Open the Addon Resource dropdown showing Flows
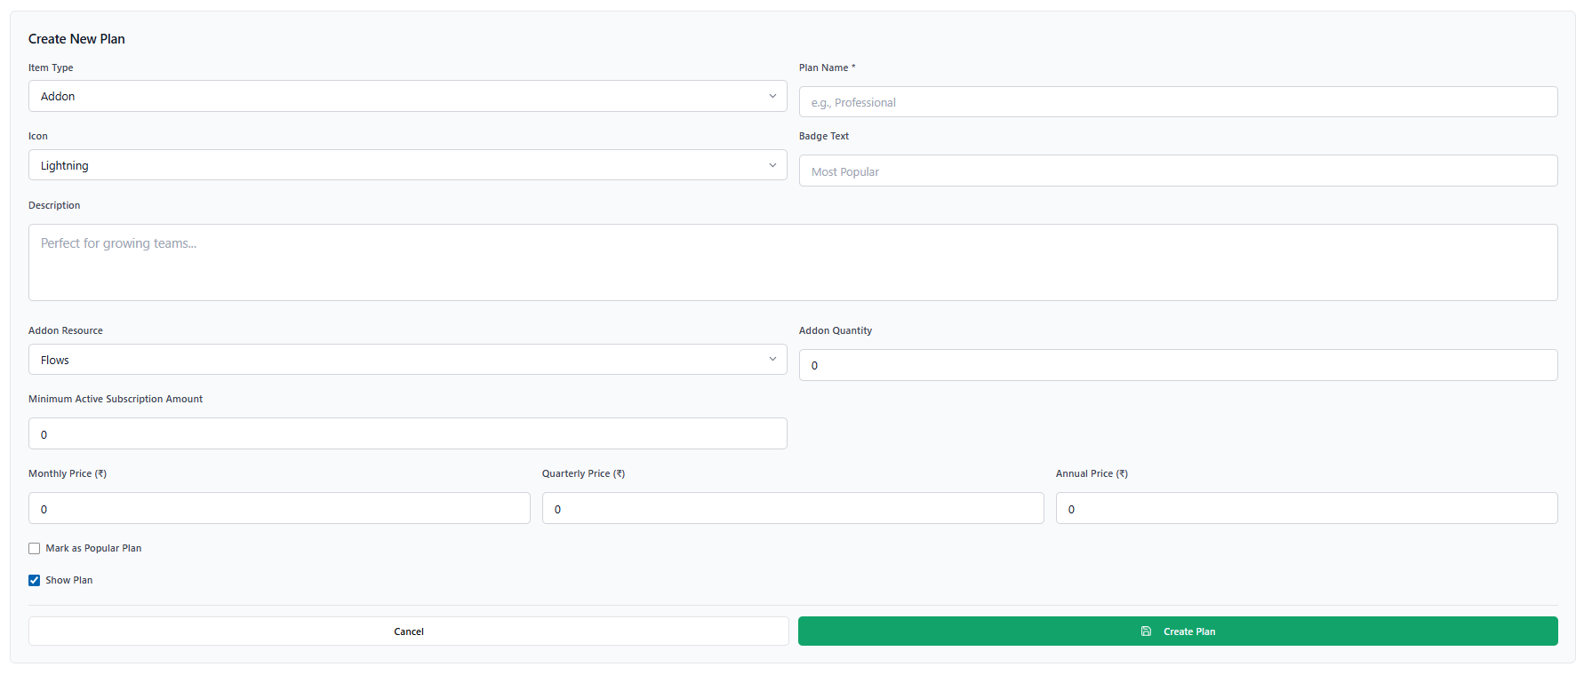This screenshot has height=675, width=1584. 407,360
